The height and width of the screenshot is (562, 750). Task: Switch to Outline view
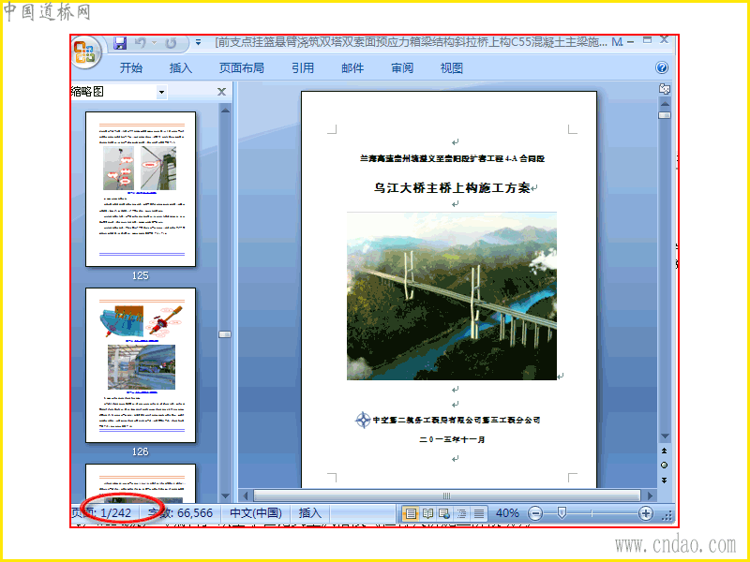click(x=461, y=513)
